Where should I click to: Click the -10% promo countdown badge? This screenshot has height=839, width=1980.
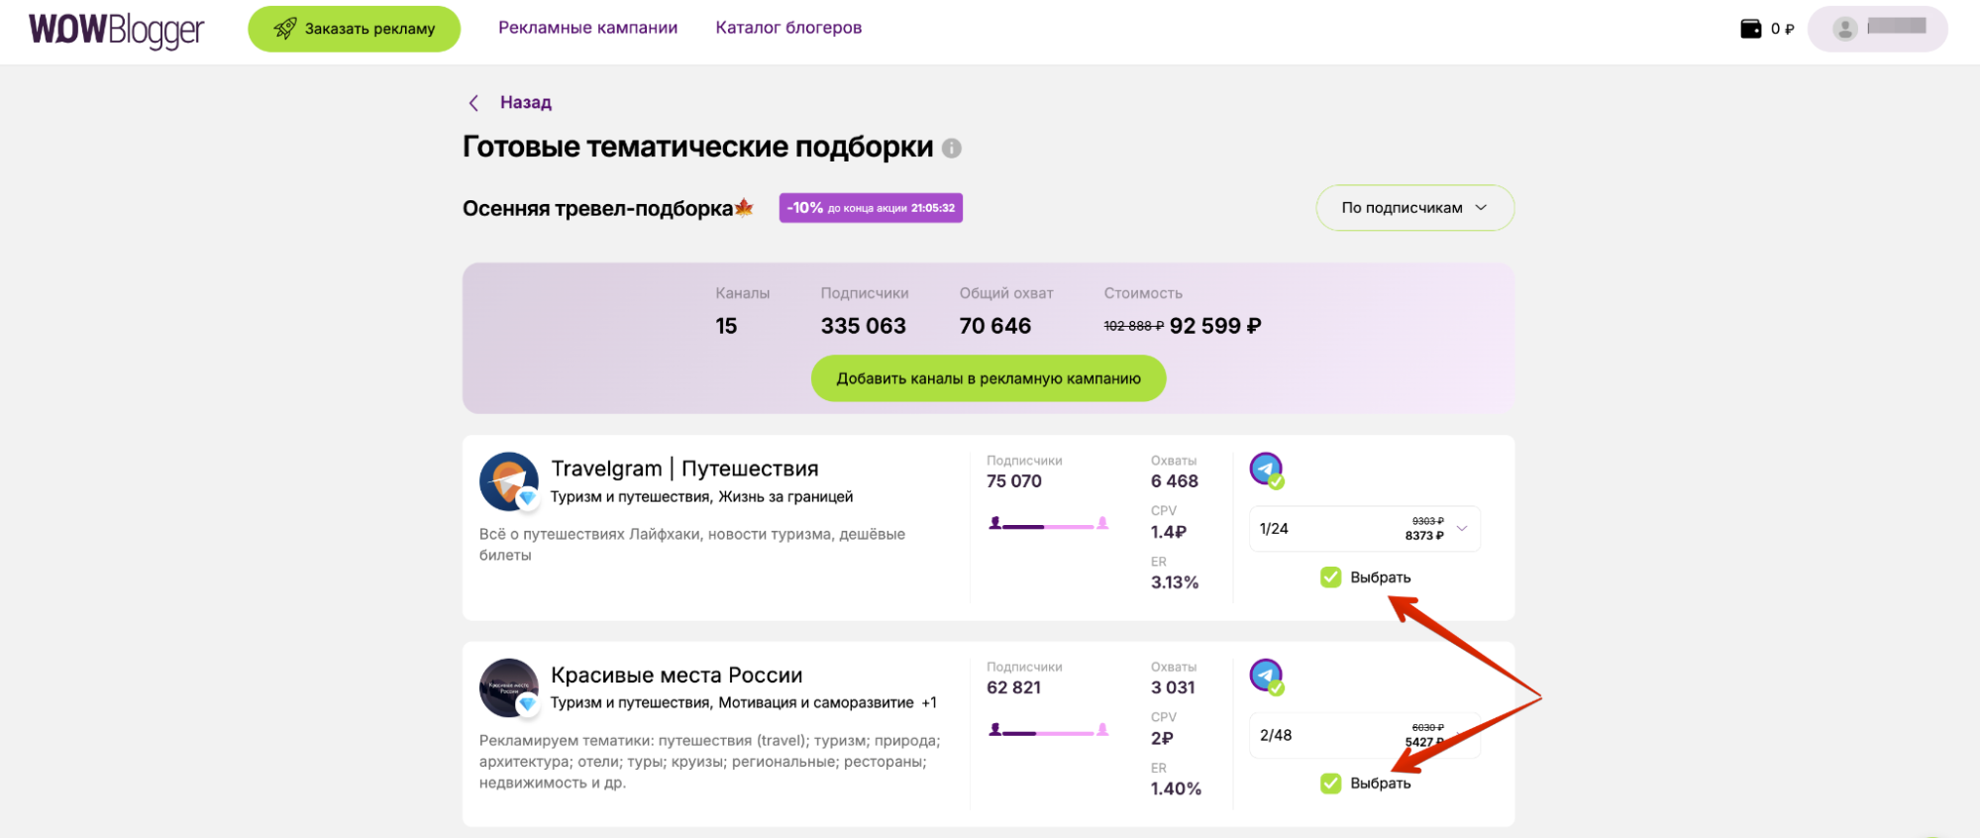point(870,208)
